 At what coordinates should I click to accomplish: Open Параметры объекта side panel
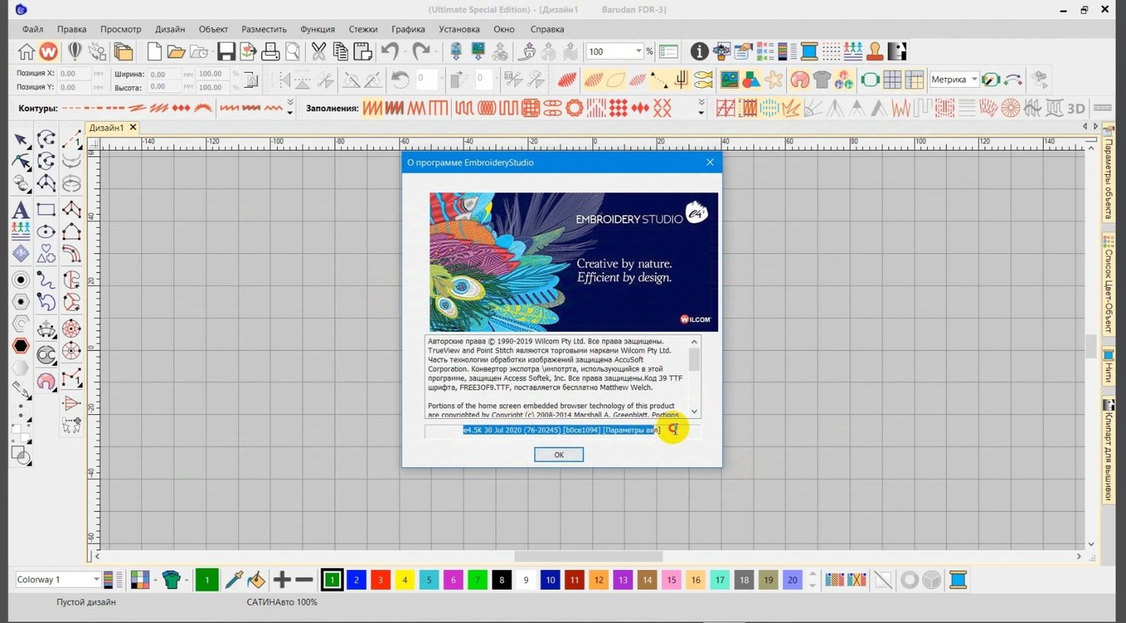1107,174
